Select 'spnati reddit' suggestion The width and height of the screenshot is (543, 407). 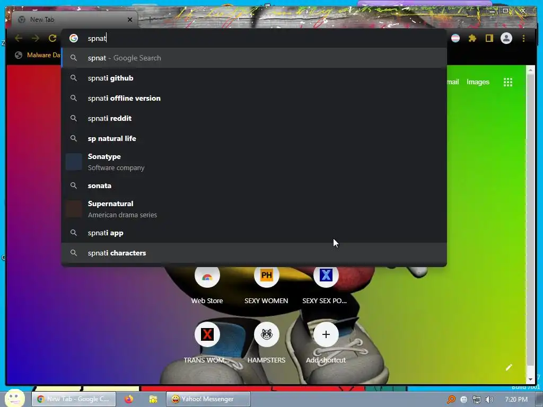(254, 118)
